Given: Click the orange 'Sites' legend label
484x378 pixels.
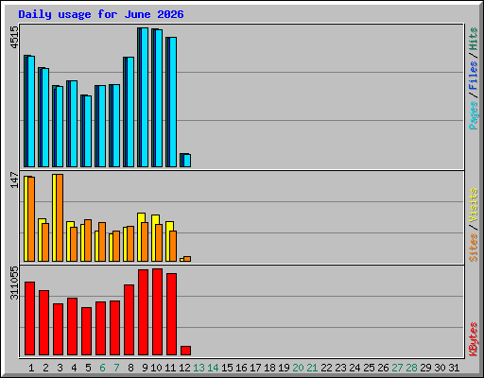Looking at the screenshot, I should point(473,248).
